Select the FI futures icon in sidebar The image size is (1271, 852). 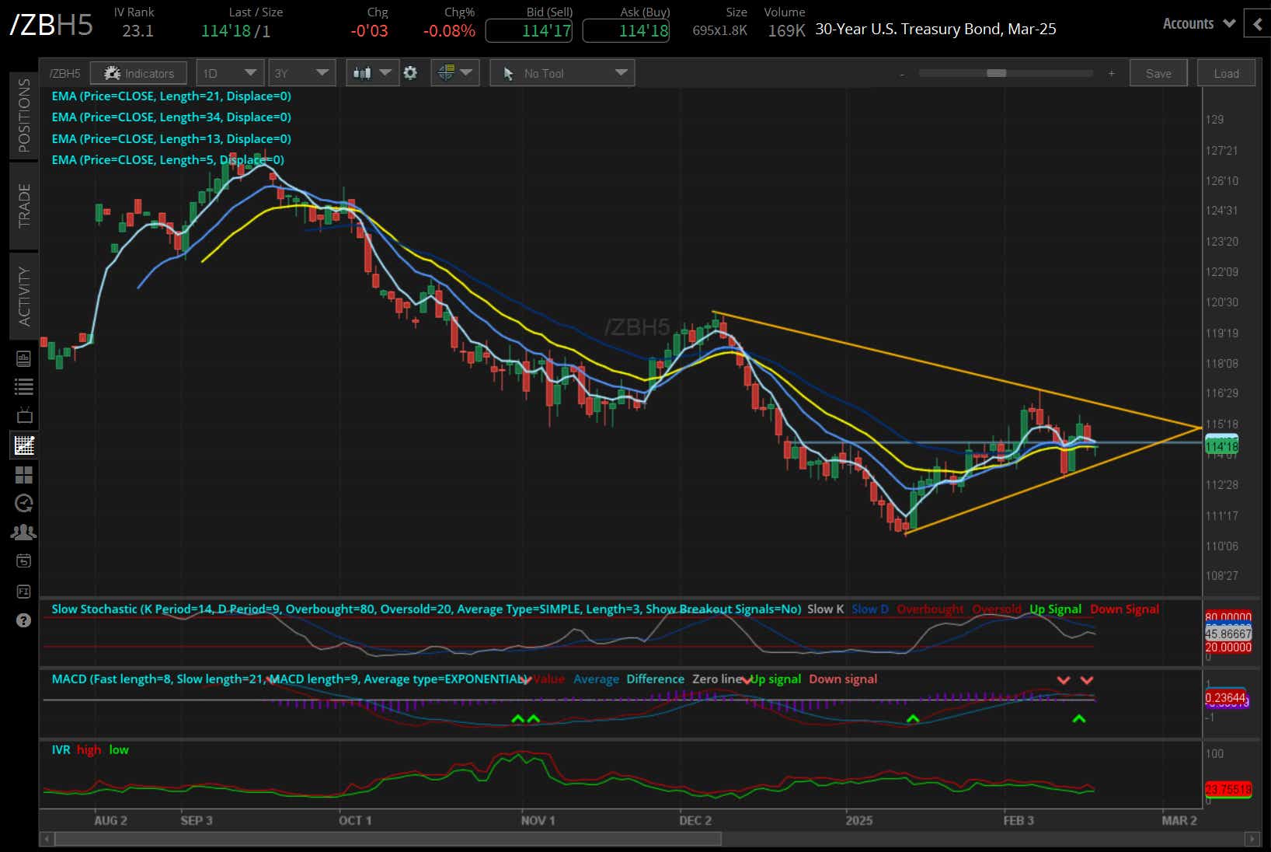pyautogui.click(x=23, y=592)
